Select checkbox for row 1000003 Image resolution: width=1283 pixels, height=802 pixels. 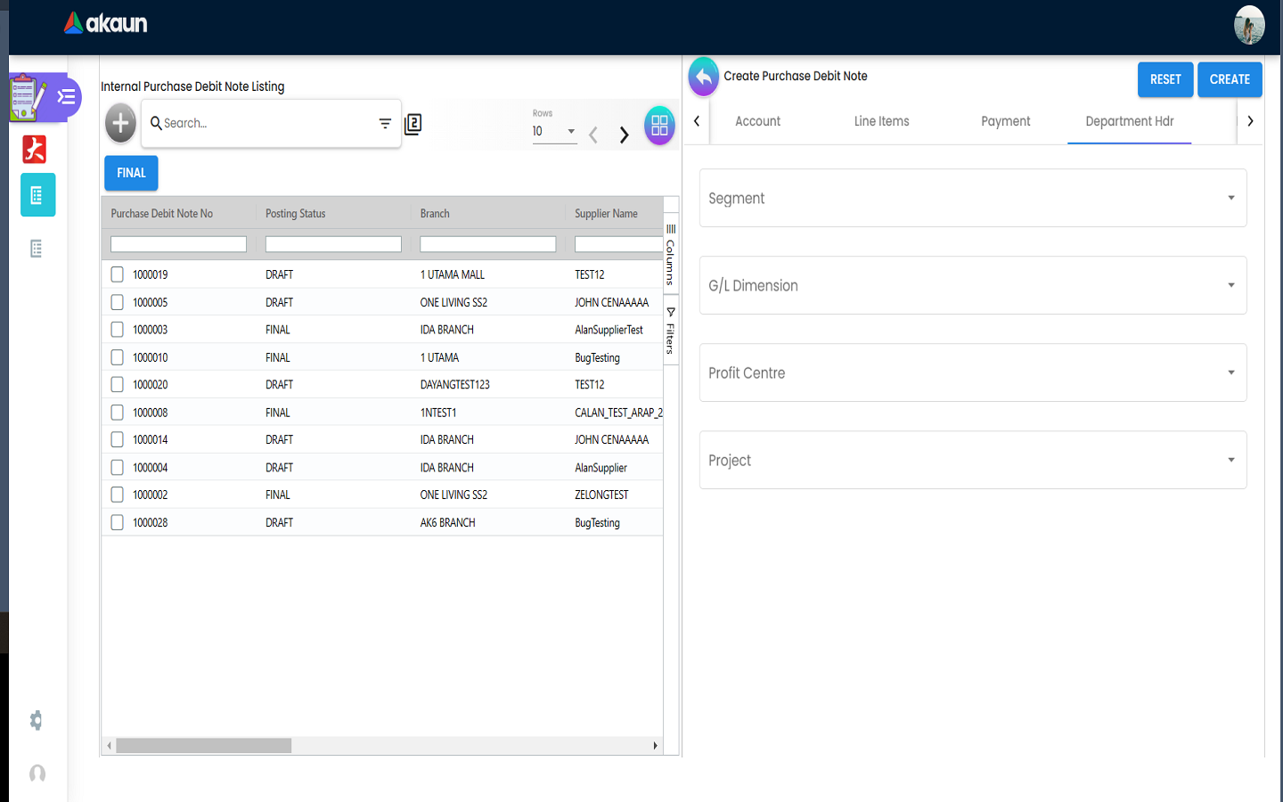point(117,330)
